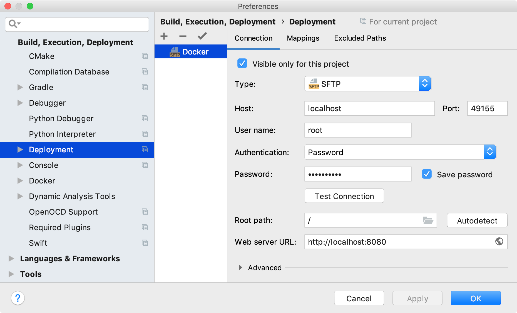
Task: Click the User name field with root
Action: [358, 130]
